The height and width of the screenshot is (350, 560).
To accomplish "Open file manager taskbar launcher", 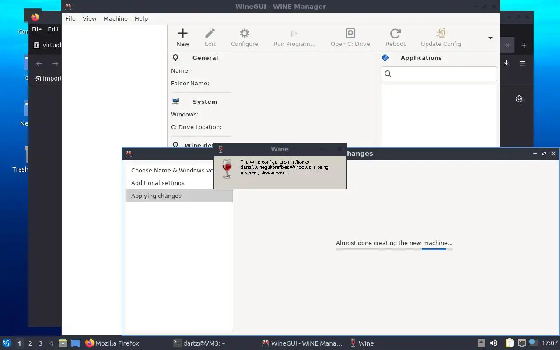I will (63, 343).
